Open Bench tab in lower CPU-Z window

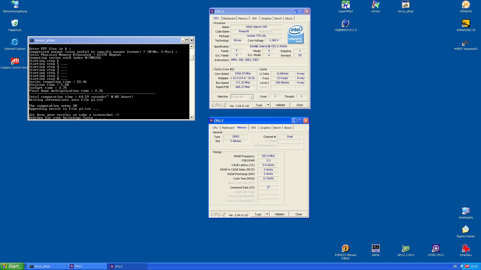pyautogui.click(x=277, y=128)
